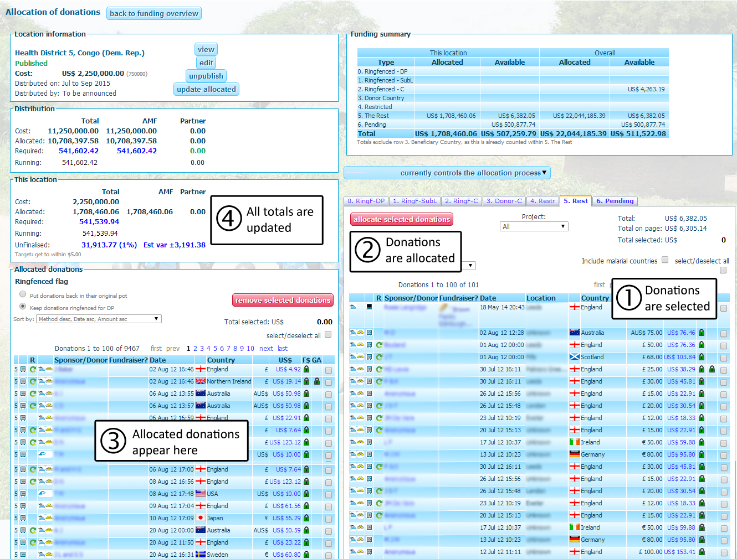Open the Project dropdown showing All
Image resolution: width=737 pixels, height=559 pixels.
(x=534, y=226)
